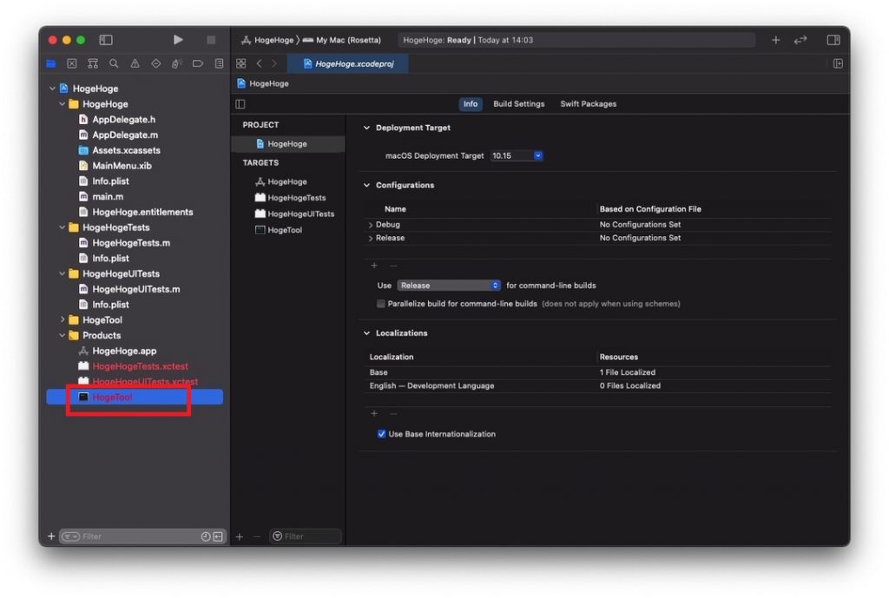Select English — Development Language row
This screenshot has height=598, width=889.
click(x=597, y=385)
